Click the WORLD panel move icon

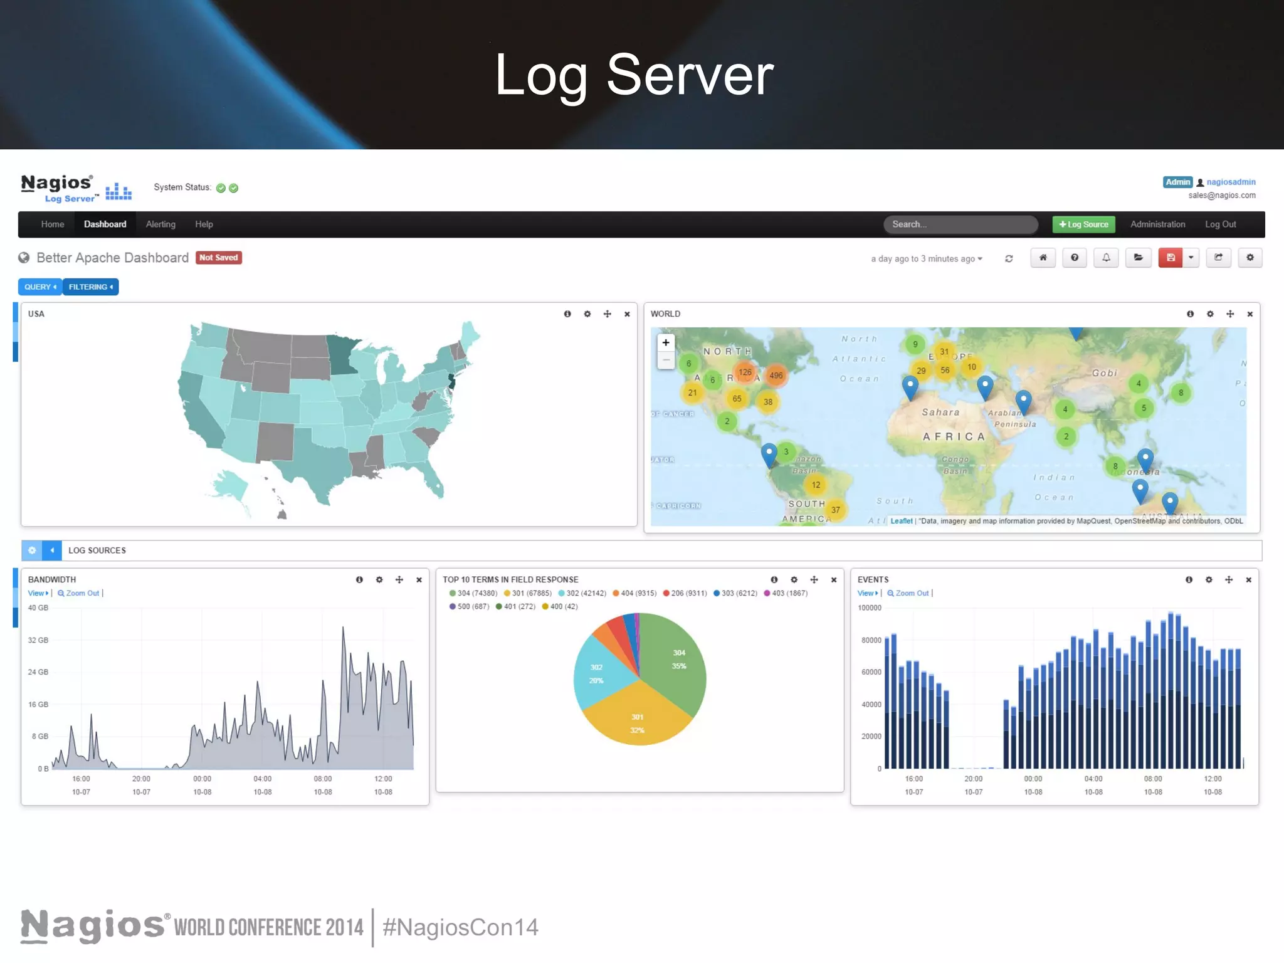(x=1230, y=314)
